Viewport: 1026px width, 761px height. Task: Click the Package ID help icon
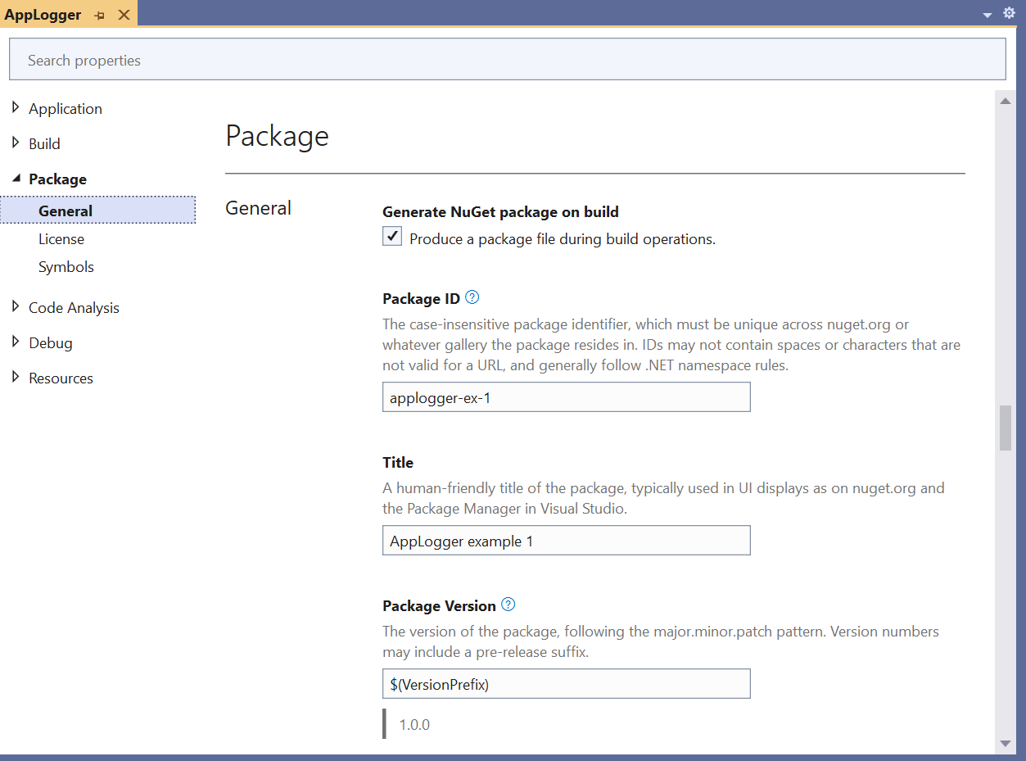pyautogui.click(x=473, y=297)
